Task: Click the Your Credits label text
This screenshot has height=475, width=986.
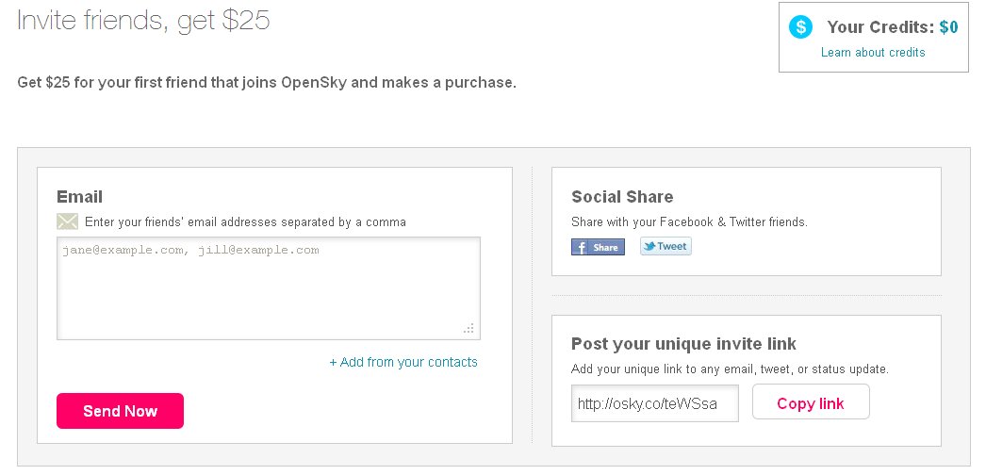Action: (881, 27)
